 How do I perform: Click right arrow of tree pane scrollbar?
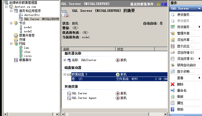click(x=57, y=114)
